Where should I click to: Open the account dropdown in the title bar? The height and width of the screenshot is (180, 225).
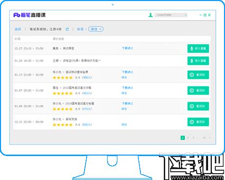171,15
